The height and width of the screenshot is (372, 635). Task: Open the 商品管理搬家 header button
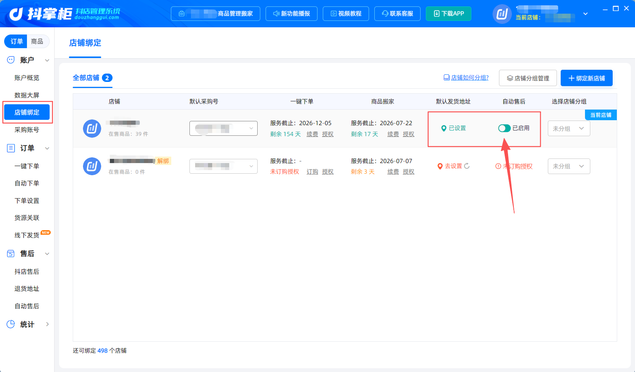coord(216,14)
